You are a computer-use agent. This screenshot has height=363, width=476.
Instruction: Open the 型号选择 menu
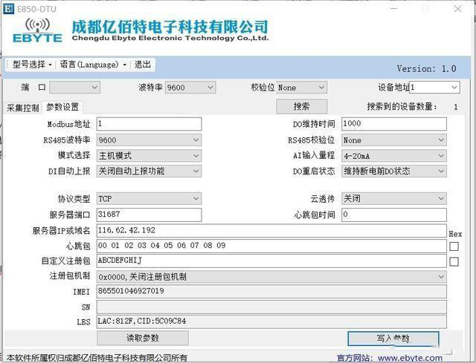pos(32,65)
